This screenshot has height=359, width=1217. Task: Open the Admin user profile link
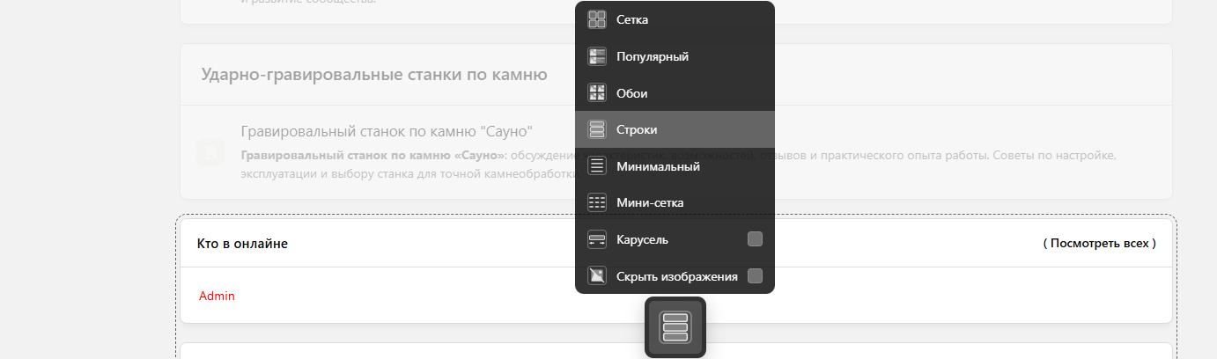coord(217,297)
